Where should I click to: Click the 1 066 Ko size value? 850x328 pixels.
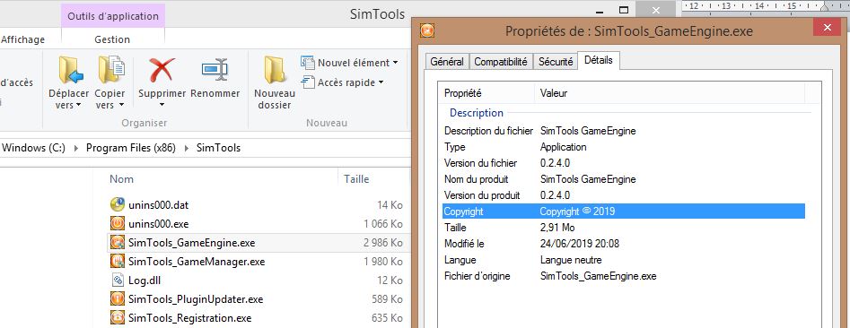click(x=382, y=224)
